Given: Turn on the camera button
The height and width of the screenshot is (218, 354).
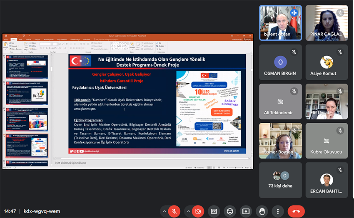Looking at the screenshot, I should click(198, 211).
